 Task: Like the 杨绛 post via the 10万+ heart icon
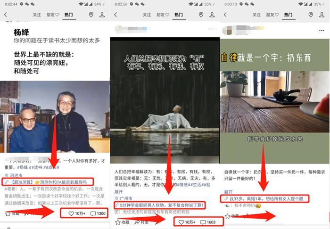(x=71, y=213)
